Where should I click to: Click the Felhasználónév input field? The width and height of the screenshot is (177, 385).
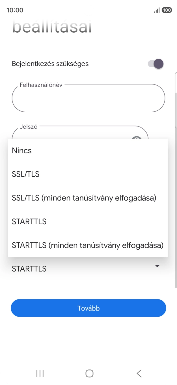pos(88,98)
